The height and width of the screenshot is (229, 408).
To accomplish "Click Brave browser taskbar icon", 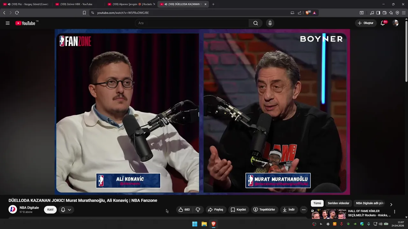I will coord(214,224).
